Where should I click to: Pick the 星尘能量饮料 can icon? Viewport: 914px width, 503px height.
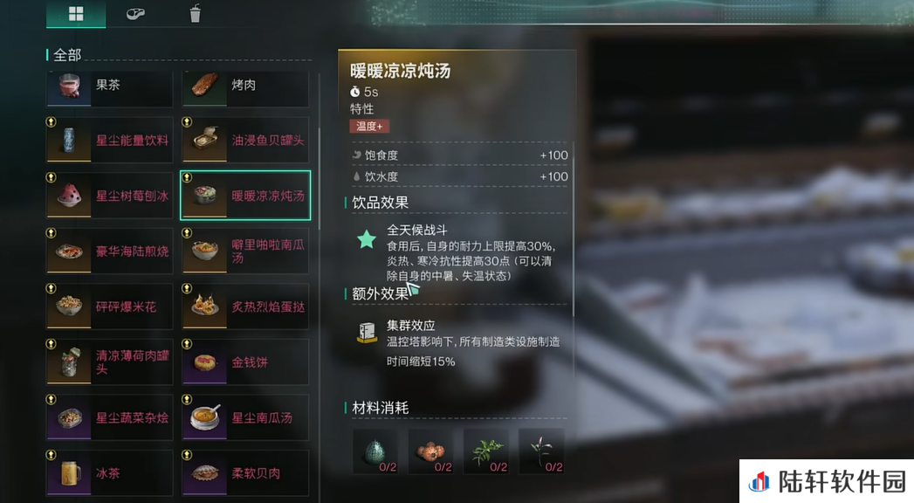click(69, 141)
